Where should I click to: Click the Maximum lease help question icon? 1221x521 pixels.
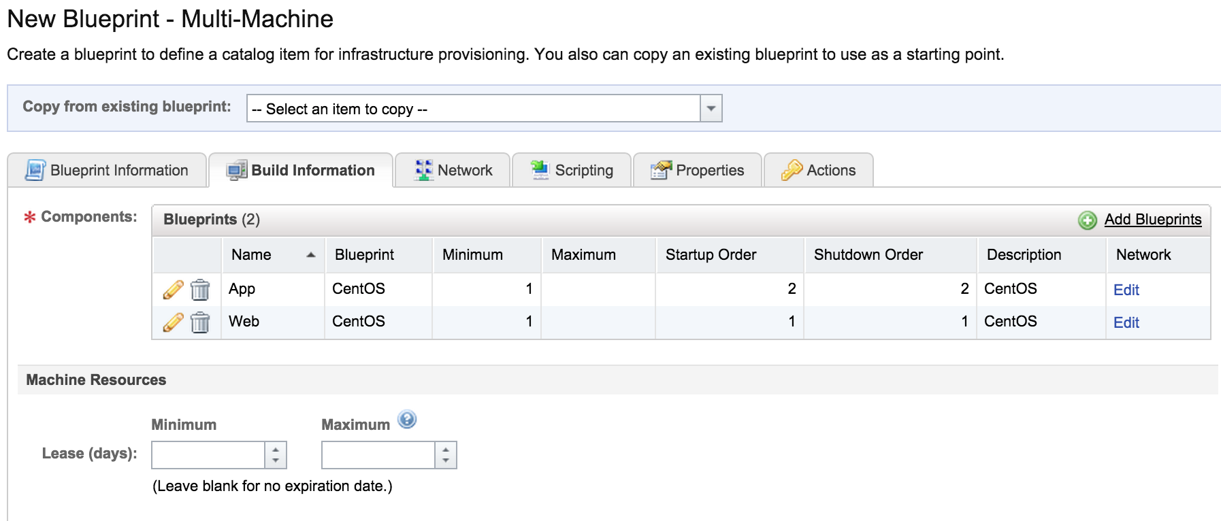[407, 420]
